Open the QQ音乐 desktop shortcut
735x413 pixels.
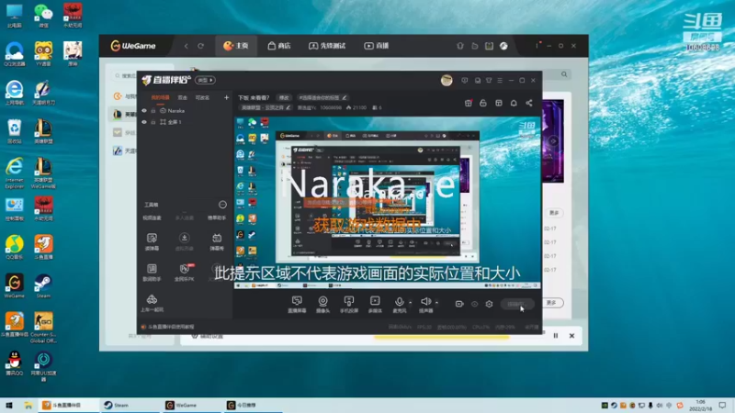[x=15, y=247]
